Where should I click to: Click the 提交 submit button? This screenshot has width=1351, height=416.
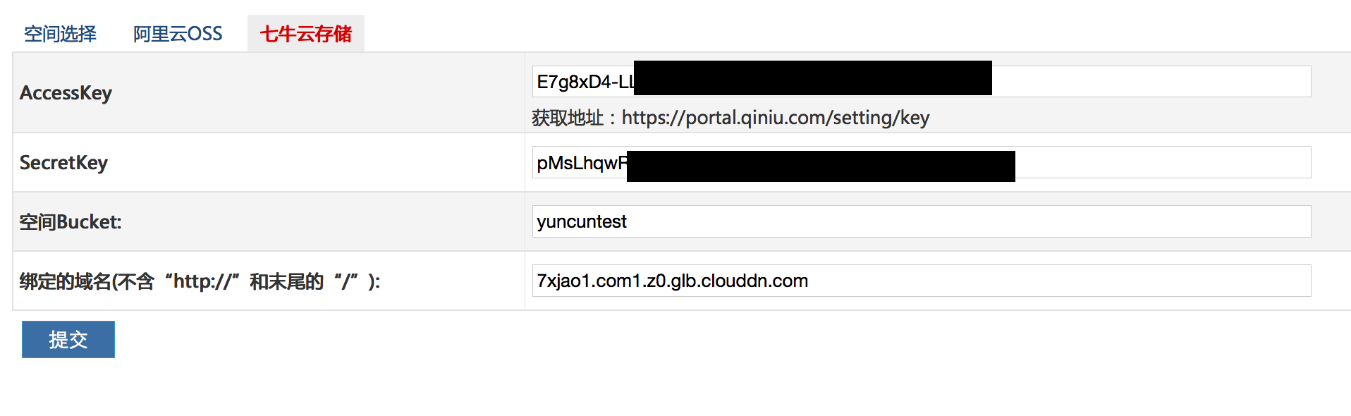[68, 339]
